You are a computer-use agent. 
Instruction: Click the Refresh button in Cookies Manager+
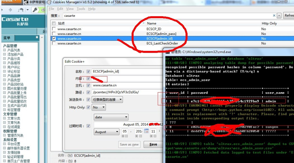[x=288, y=15]
